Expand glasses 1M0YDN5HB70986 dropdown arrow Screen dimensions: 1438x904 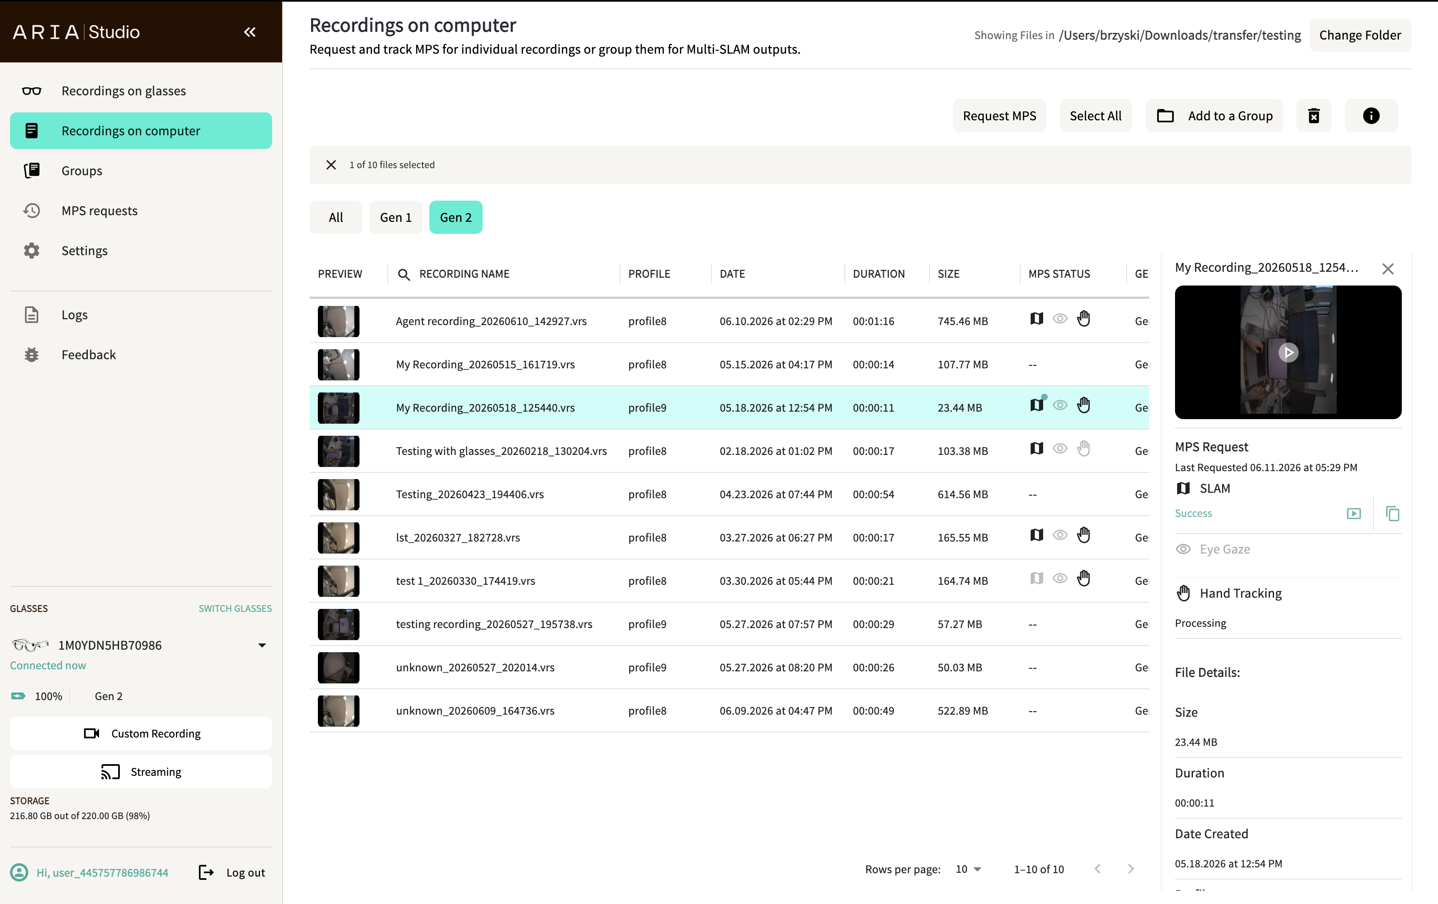pos(262,646)
